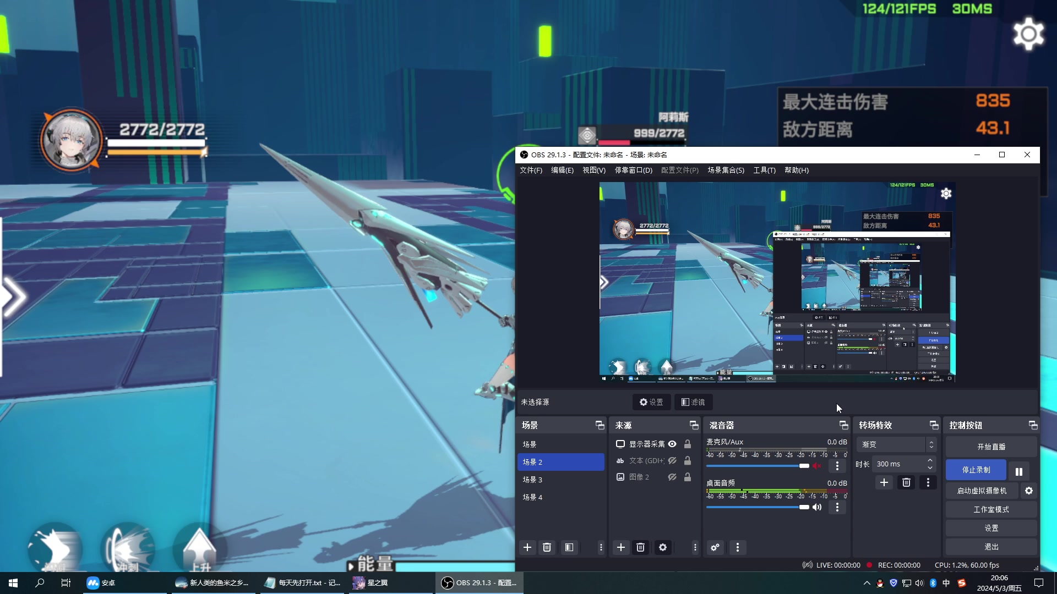Hide the 显示器采集 source via eye icon
1057x594 pixels.
(672, 444)
